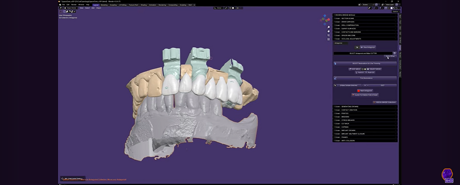Open the editor type dropdown icon
The width and height of the screenshot is (460, 185).
click(61, 8)
